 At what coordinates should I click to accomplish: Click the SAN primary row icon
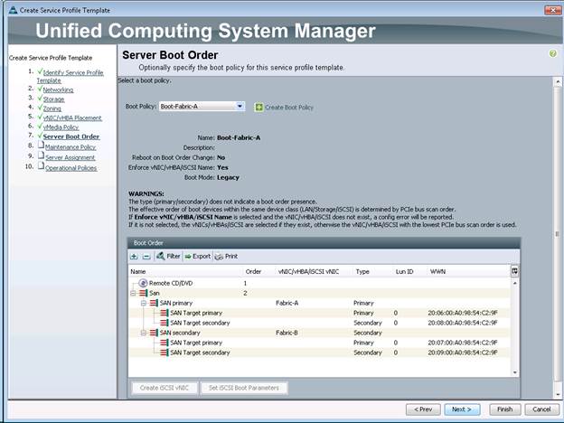[x=154, y=303]
